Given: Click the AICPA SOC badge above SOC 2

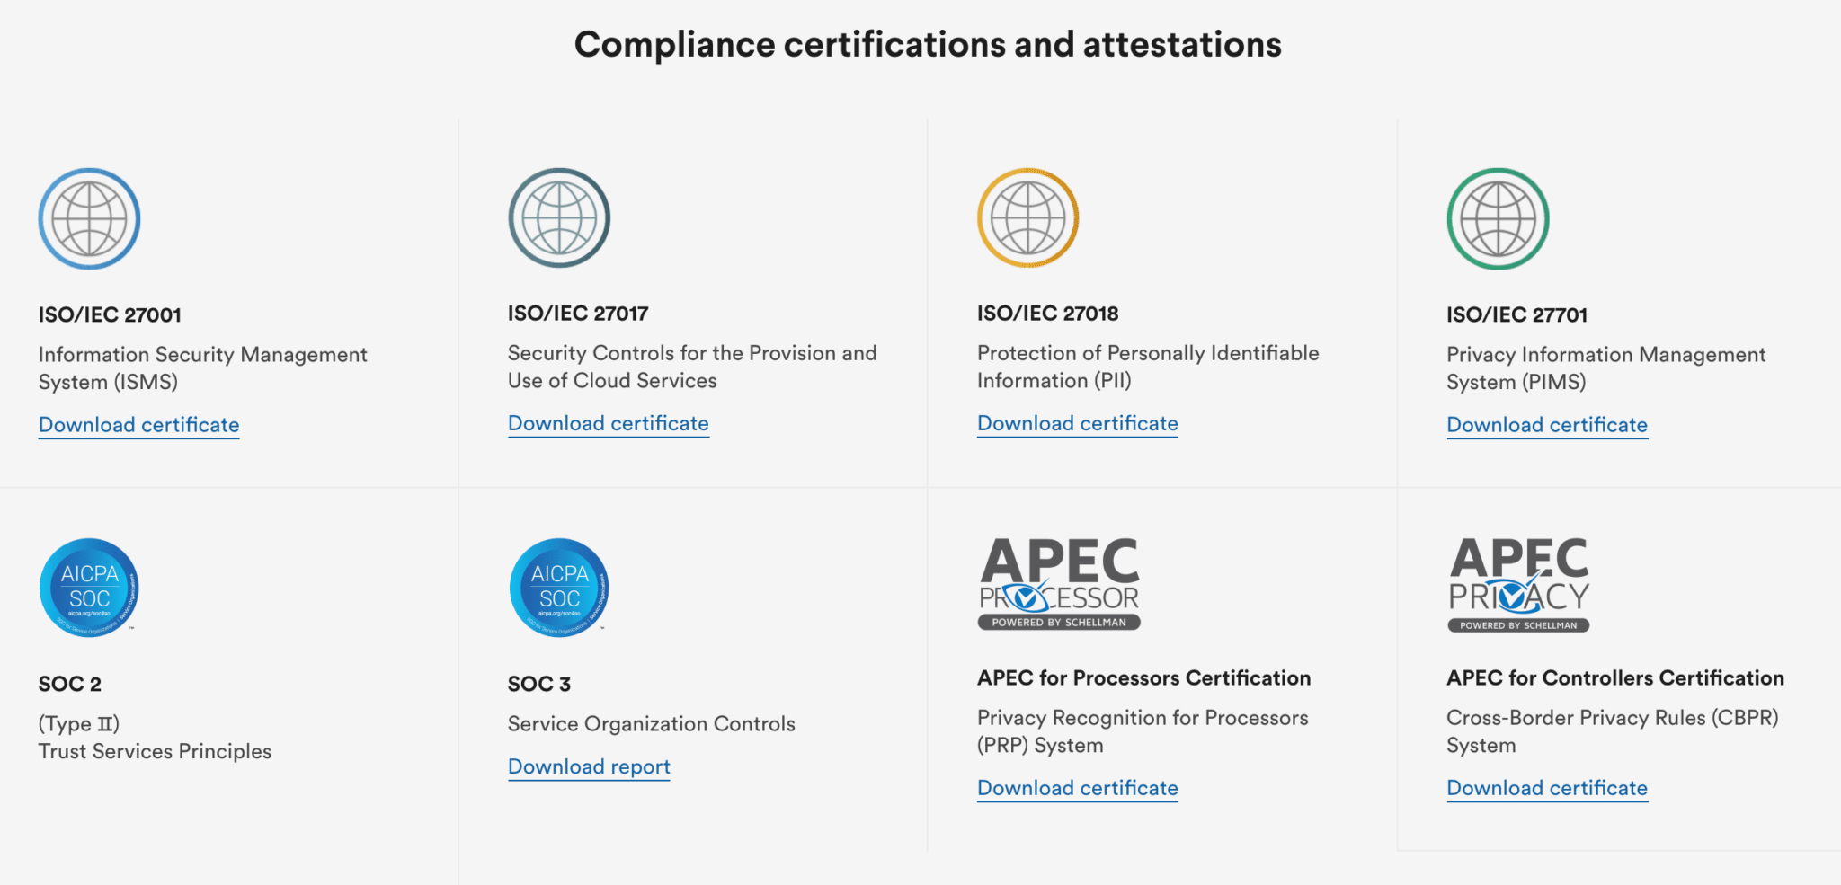Looking at the screenshot, I should coord(89,588).
